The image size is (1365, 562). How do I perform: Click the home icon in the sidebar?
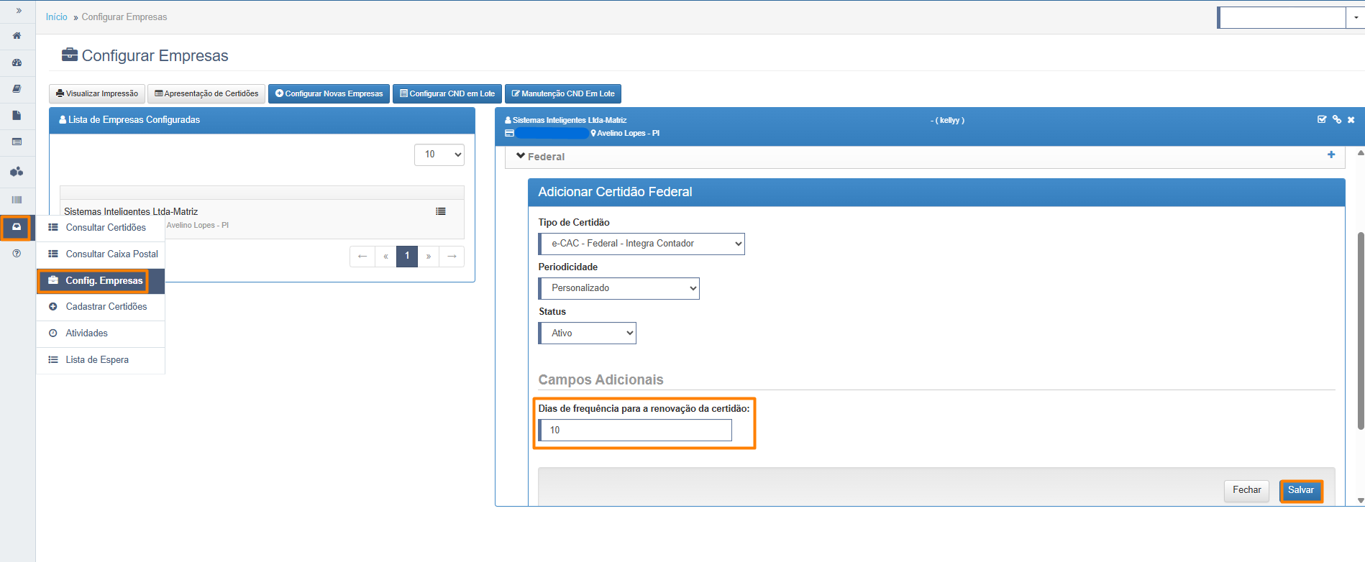click(17, 36)
